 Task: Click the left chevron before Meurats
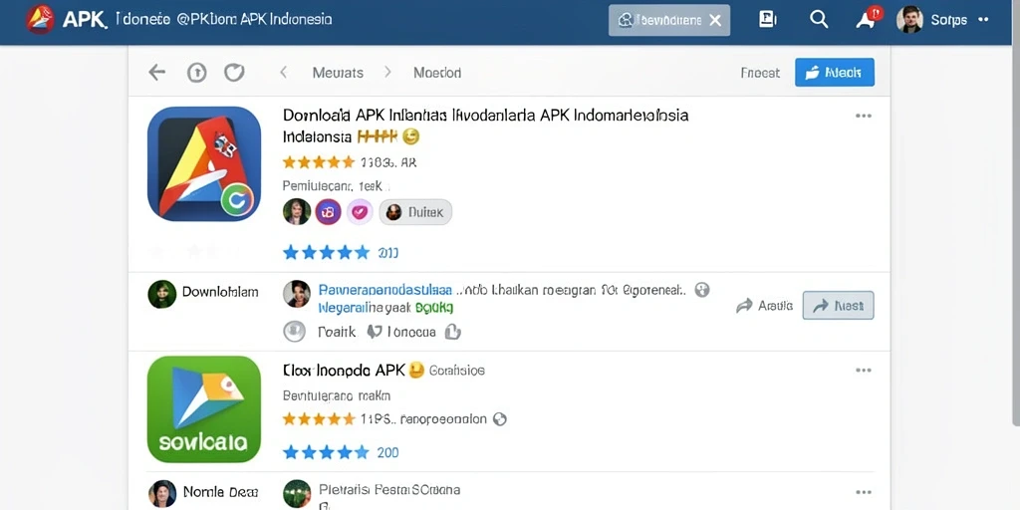click(284, 72)
